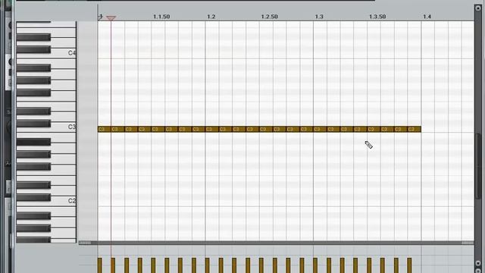Viewport: 485px width, 273px height.
Task: Click the velocity bar of the first note
Action: point(99,265)
